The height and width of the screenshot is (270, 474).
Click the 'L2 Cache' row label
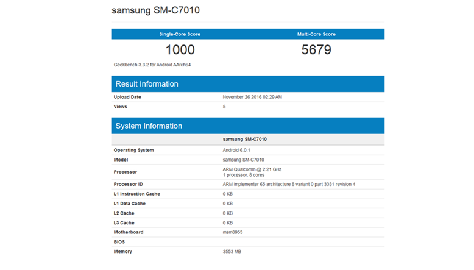tap(124, 213)
